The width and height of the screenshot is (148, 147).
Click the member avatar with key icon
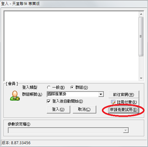15,96
